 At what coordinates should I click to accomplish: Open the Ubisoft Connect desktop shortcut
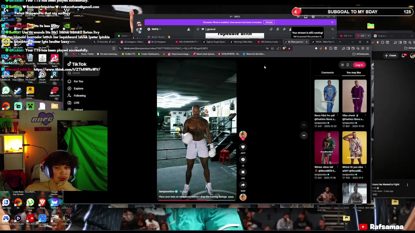click(x=42, y=77)
